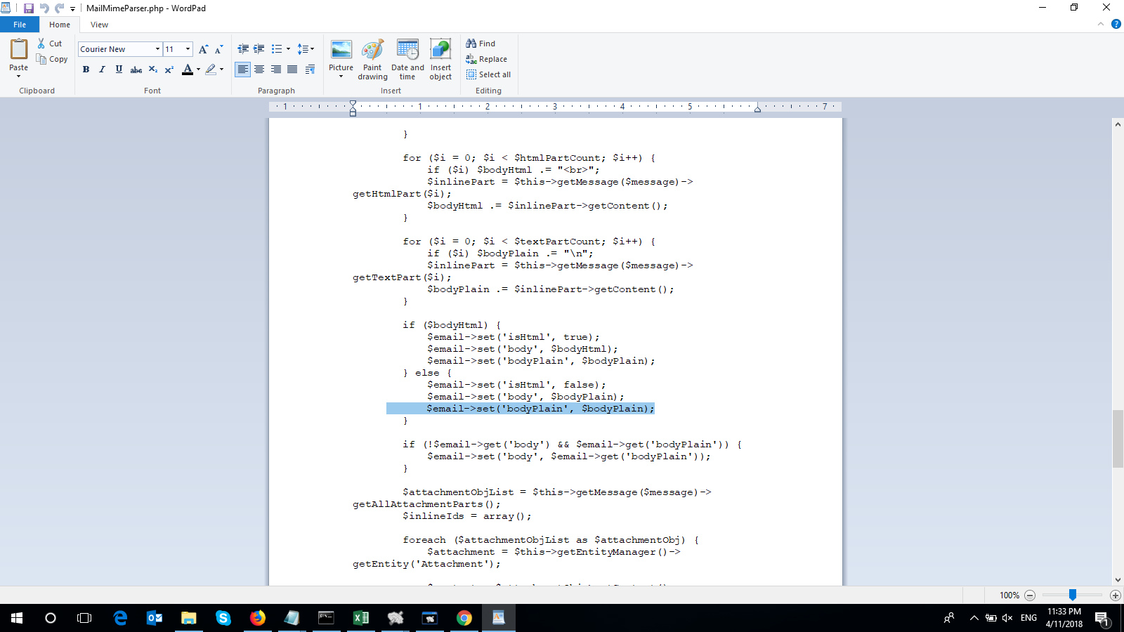Viewport: 1124px width, 632px height.
Task: Click Replace in the Editing group
Action: point(486,59)
